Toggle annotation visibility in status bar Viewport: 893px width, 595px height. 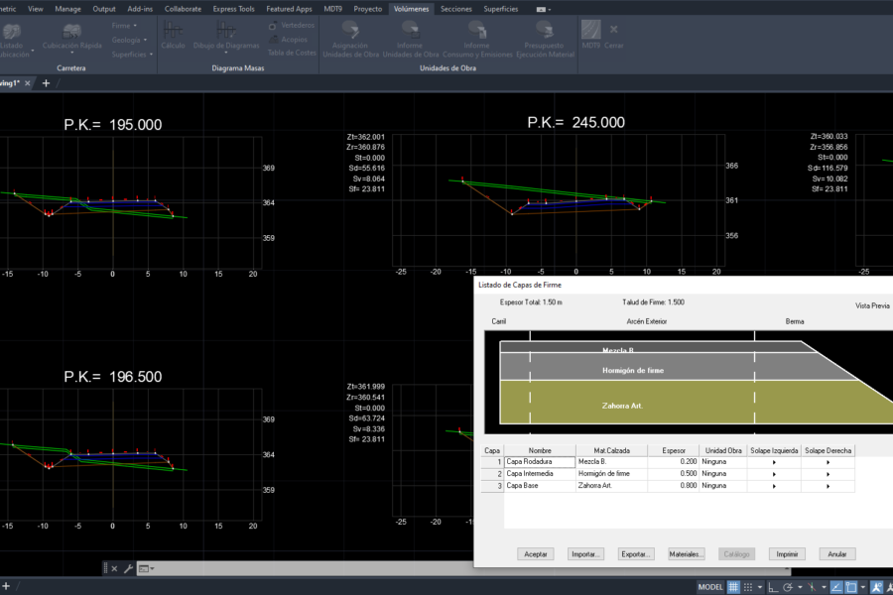[876, 587]
